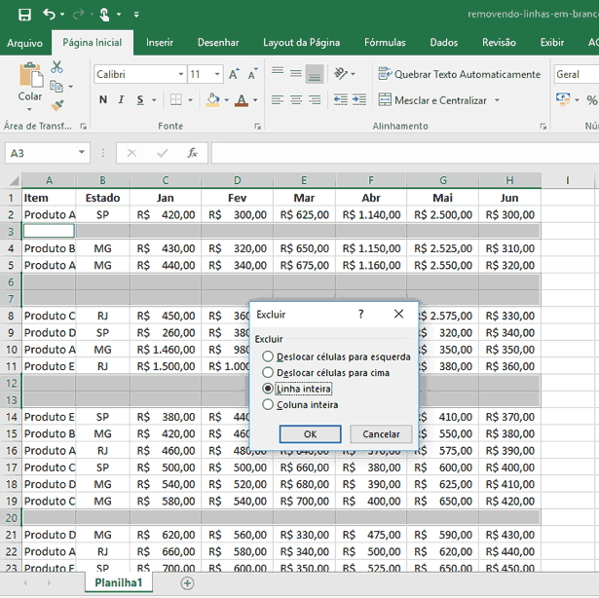599x598 pixels.
Task: Open fill color dropdown arrow
Action: (x=227, y=100)
